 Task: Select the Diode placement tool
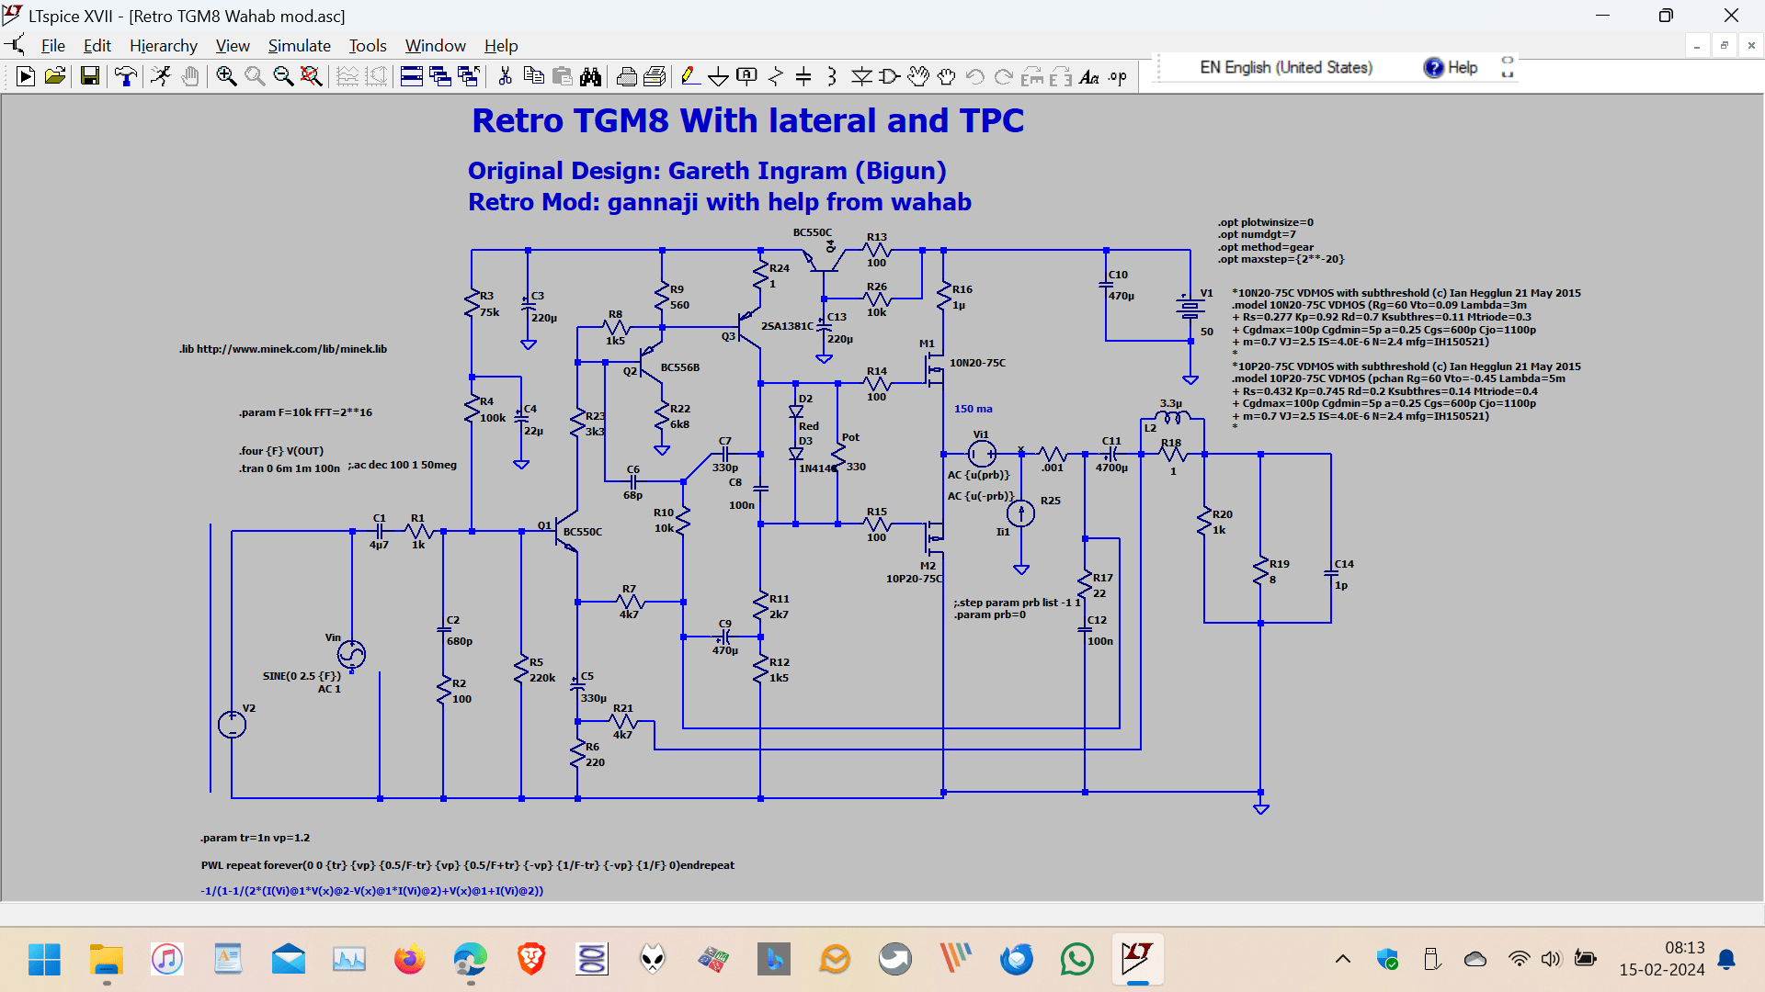tap(861, 77)
